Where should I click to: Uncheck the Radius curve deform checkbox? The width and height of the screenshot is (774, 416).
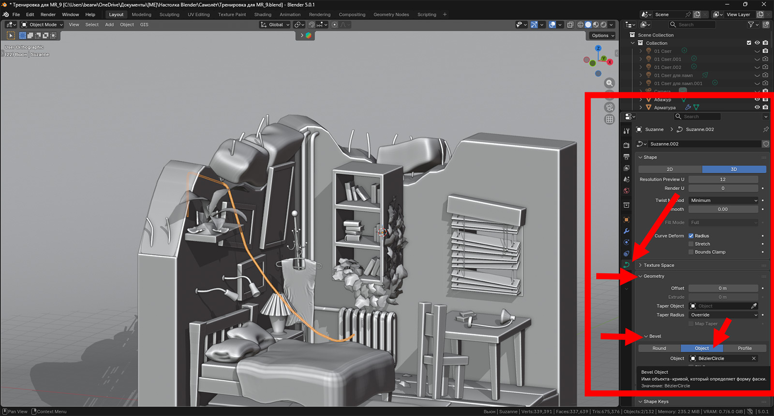point(691,236)
